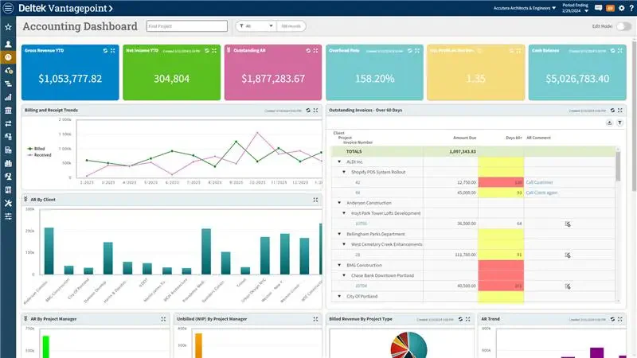Open the All filter dropdown
The width and height of the screenshot is (637, 358).
click(256, 26)
